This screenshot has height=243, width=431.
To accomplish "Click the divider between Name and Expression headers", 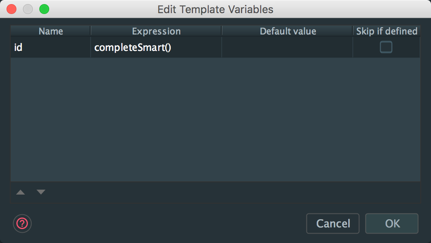I will coord(91,31).
